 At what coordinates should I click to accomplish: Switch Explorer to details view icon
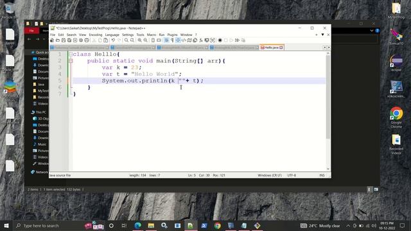(369, 189)
